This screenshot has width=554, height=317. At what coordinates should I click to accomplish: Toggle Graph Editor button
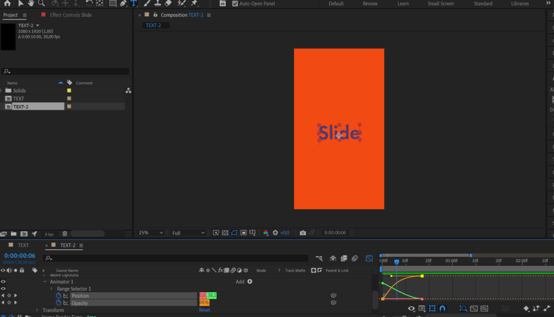(369, 258)
